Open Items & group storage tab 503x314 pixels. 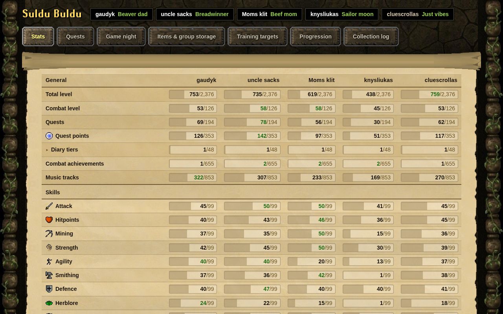pos(187,37)
